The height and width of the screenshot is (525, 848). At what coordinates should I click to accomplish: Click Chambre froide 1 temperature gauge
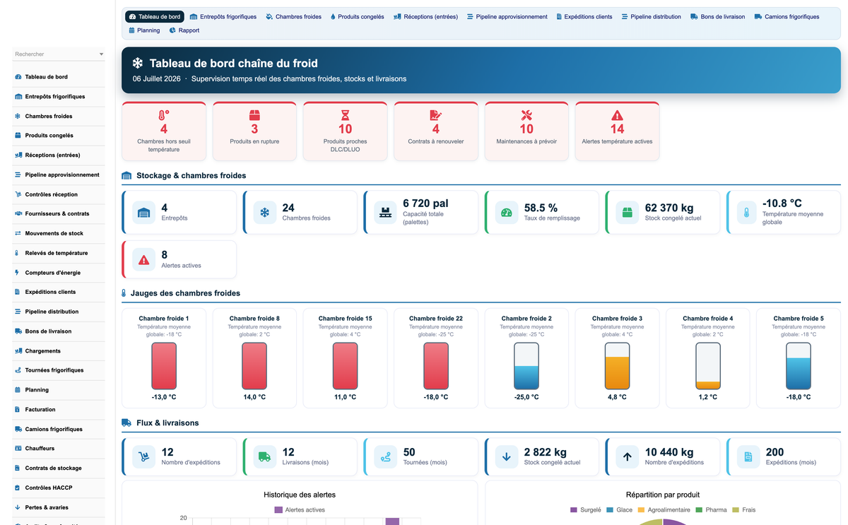click(164, 366)
